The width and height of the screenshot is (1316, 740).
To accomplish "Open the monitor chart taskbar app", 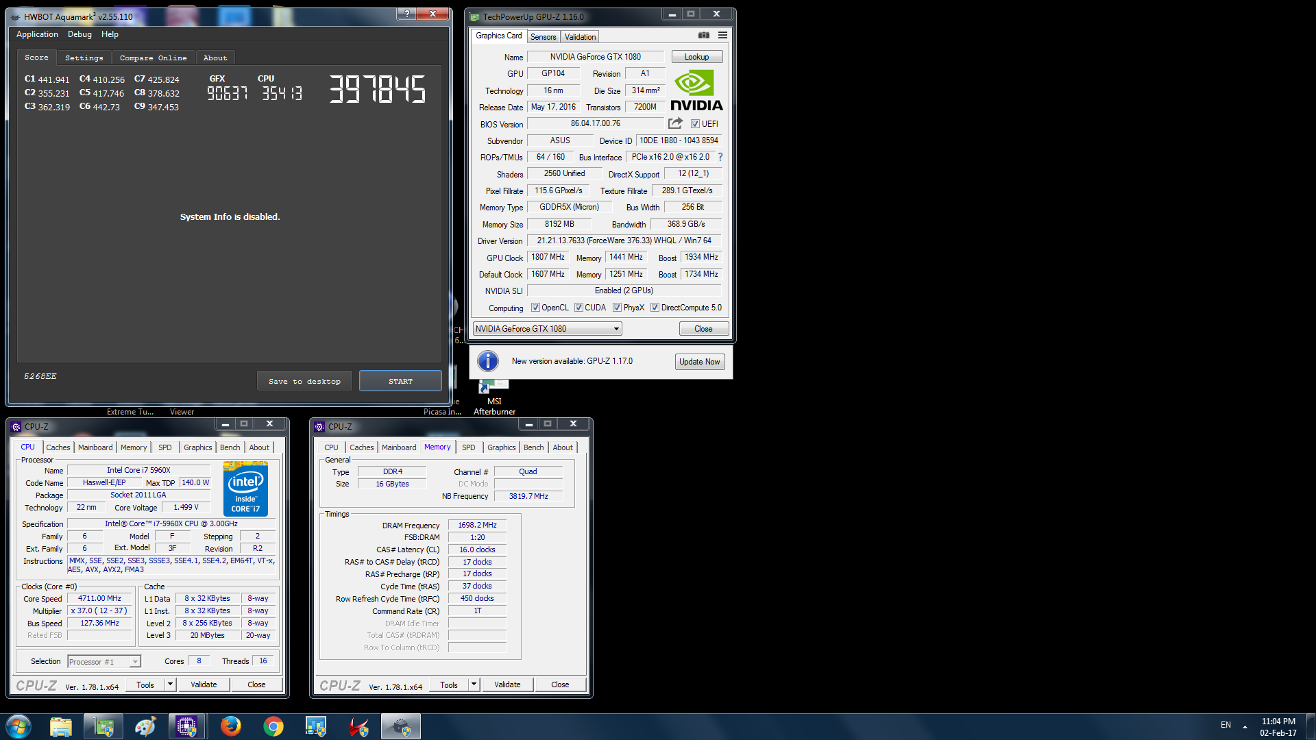I will (x=316, y=726).
